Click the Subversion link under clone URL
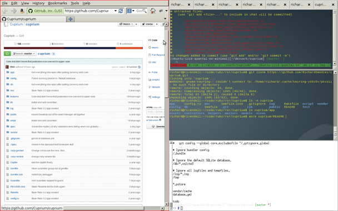 coord(153,120)
